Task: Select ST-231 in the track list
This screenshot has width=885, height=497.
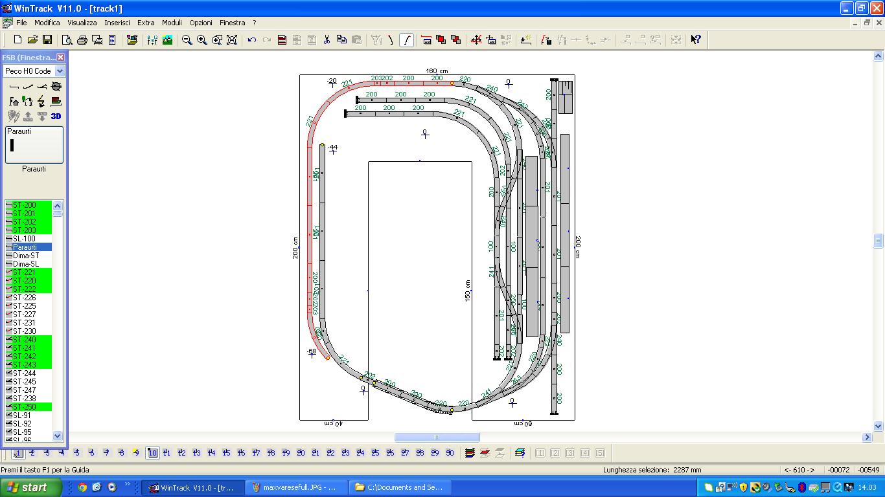Action: click(29, 323)
